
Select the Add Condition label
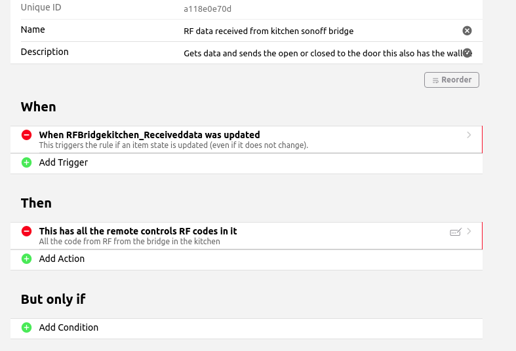click(x=69, y=327)
